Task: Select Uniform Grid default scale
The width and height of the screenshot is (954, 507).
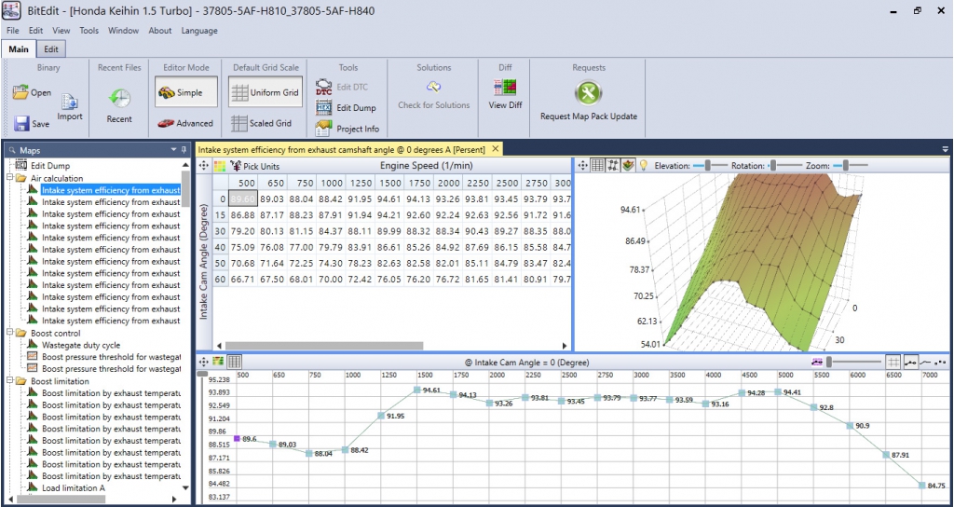Action: [x=266, y=92]
